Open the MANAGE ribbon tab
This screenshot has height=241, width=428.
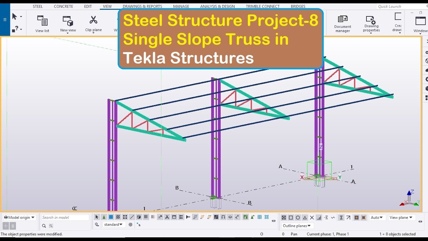coord(181,6)
